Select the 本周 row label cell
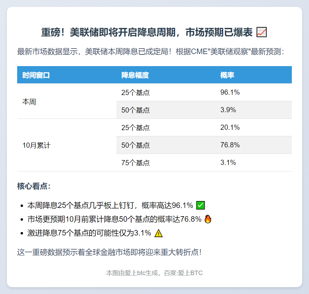Viewport: 309px width, 294px height. click(x=29, y=102)
